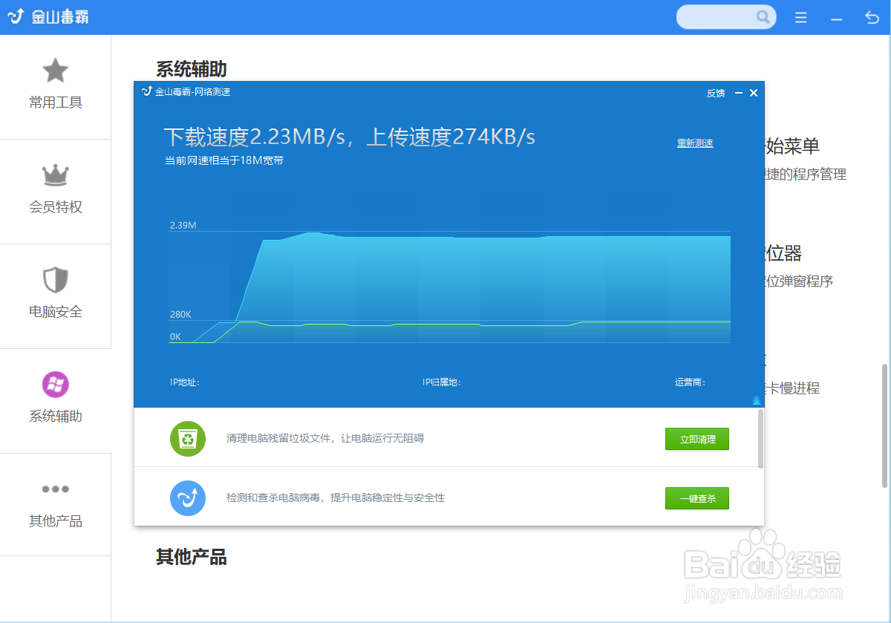Click 立即清理 green button

click(x=696, y=439)
